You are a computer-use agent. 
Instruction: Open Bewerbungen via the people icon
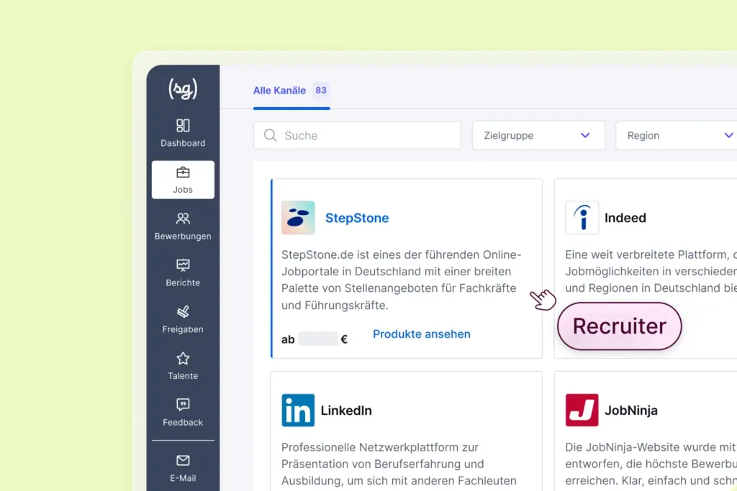point(182,226)
